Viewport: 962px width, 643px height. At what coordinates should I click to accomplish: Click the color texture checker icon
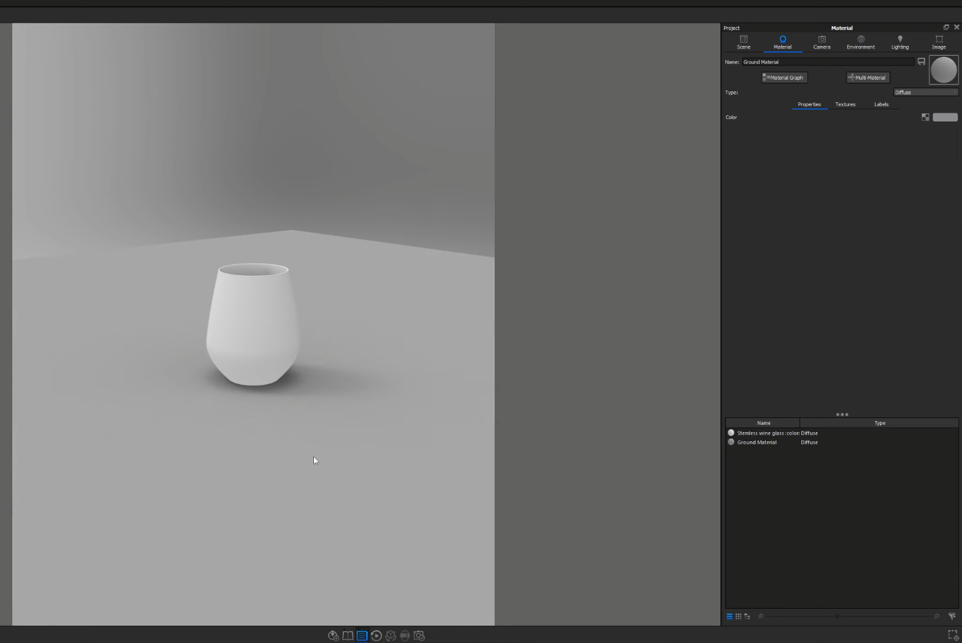click(925, 117)
